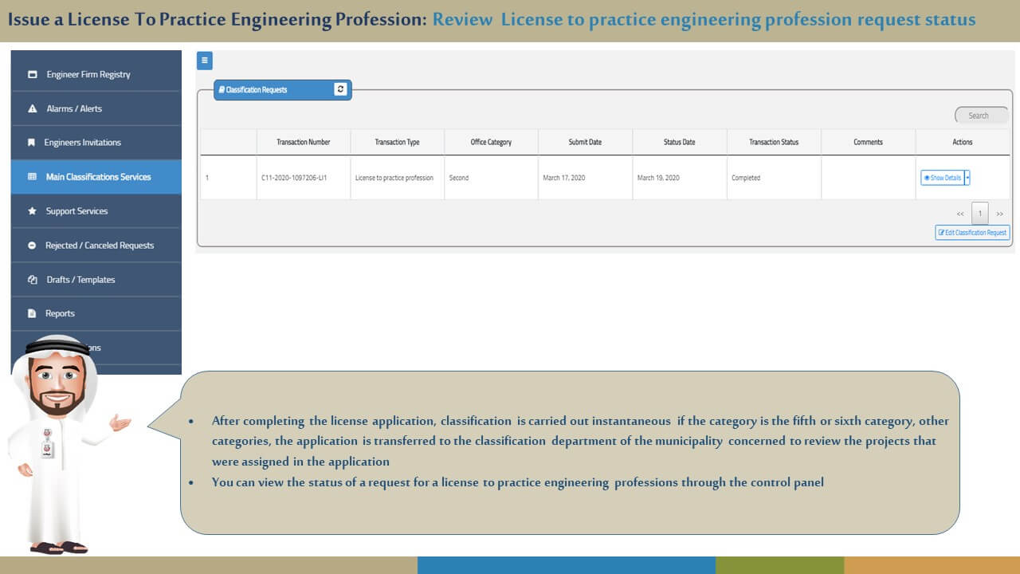
Task: Expand the dropdown arrow next to Show Details
Action: (967, 178)
